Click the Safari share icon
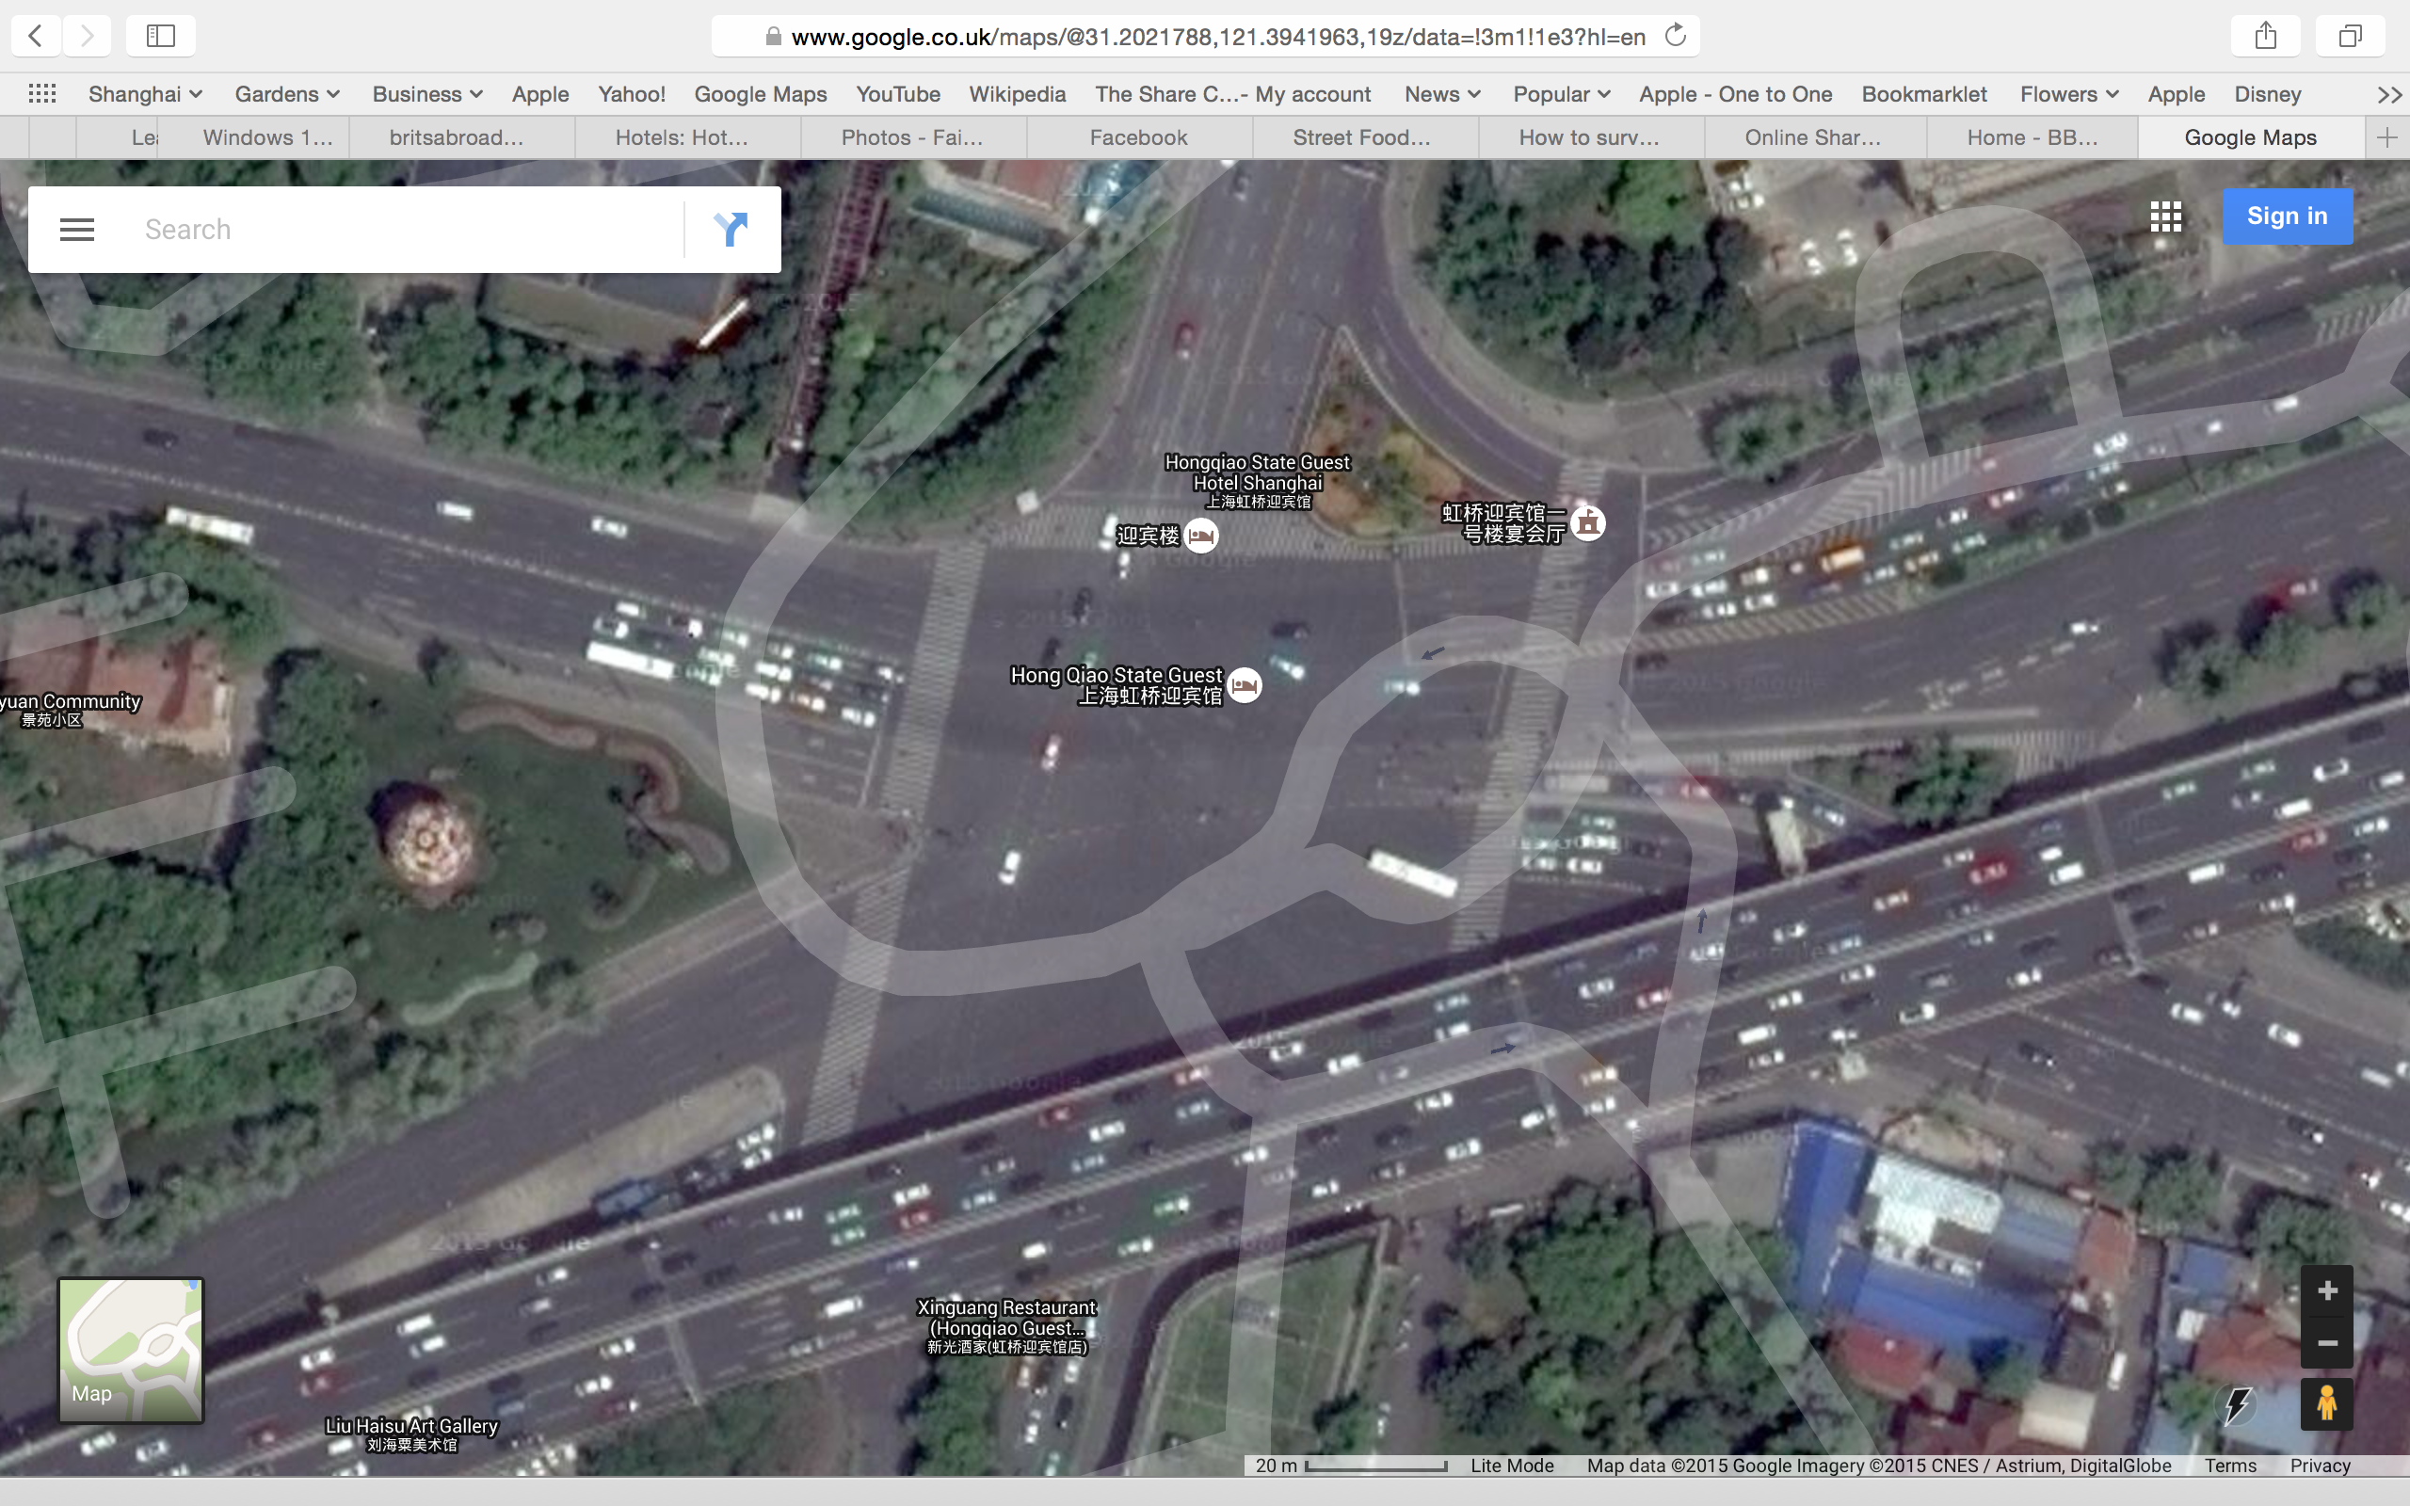Image resolution: width=2410 pixels, height=1506 pixels. tap(2266, 36)
